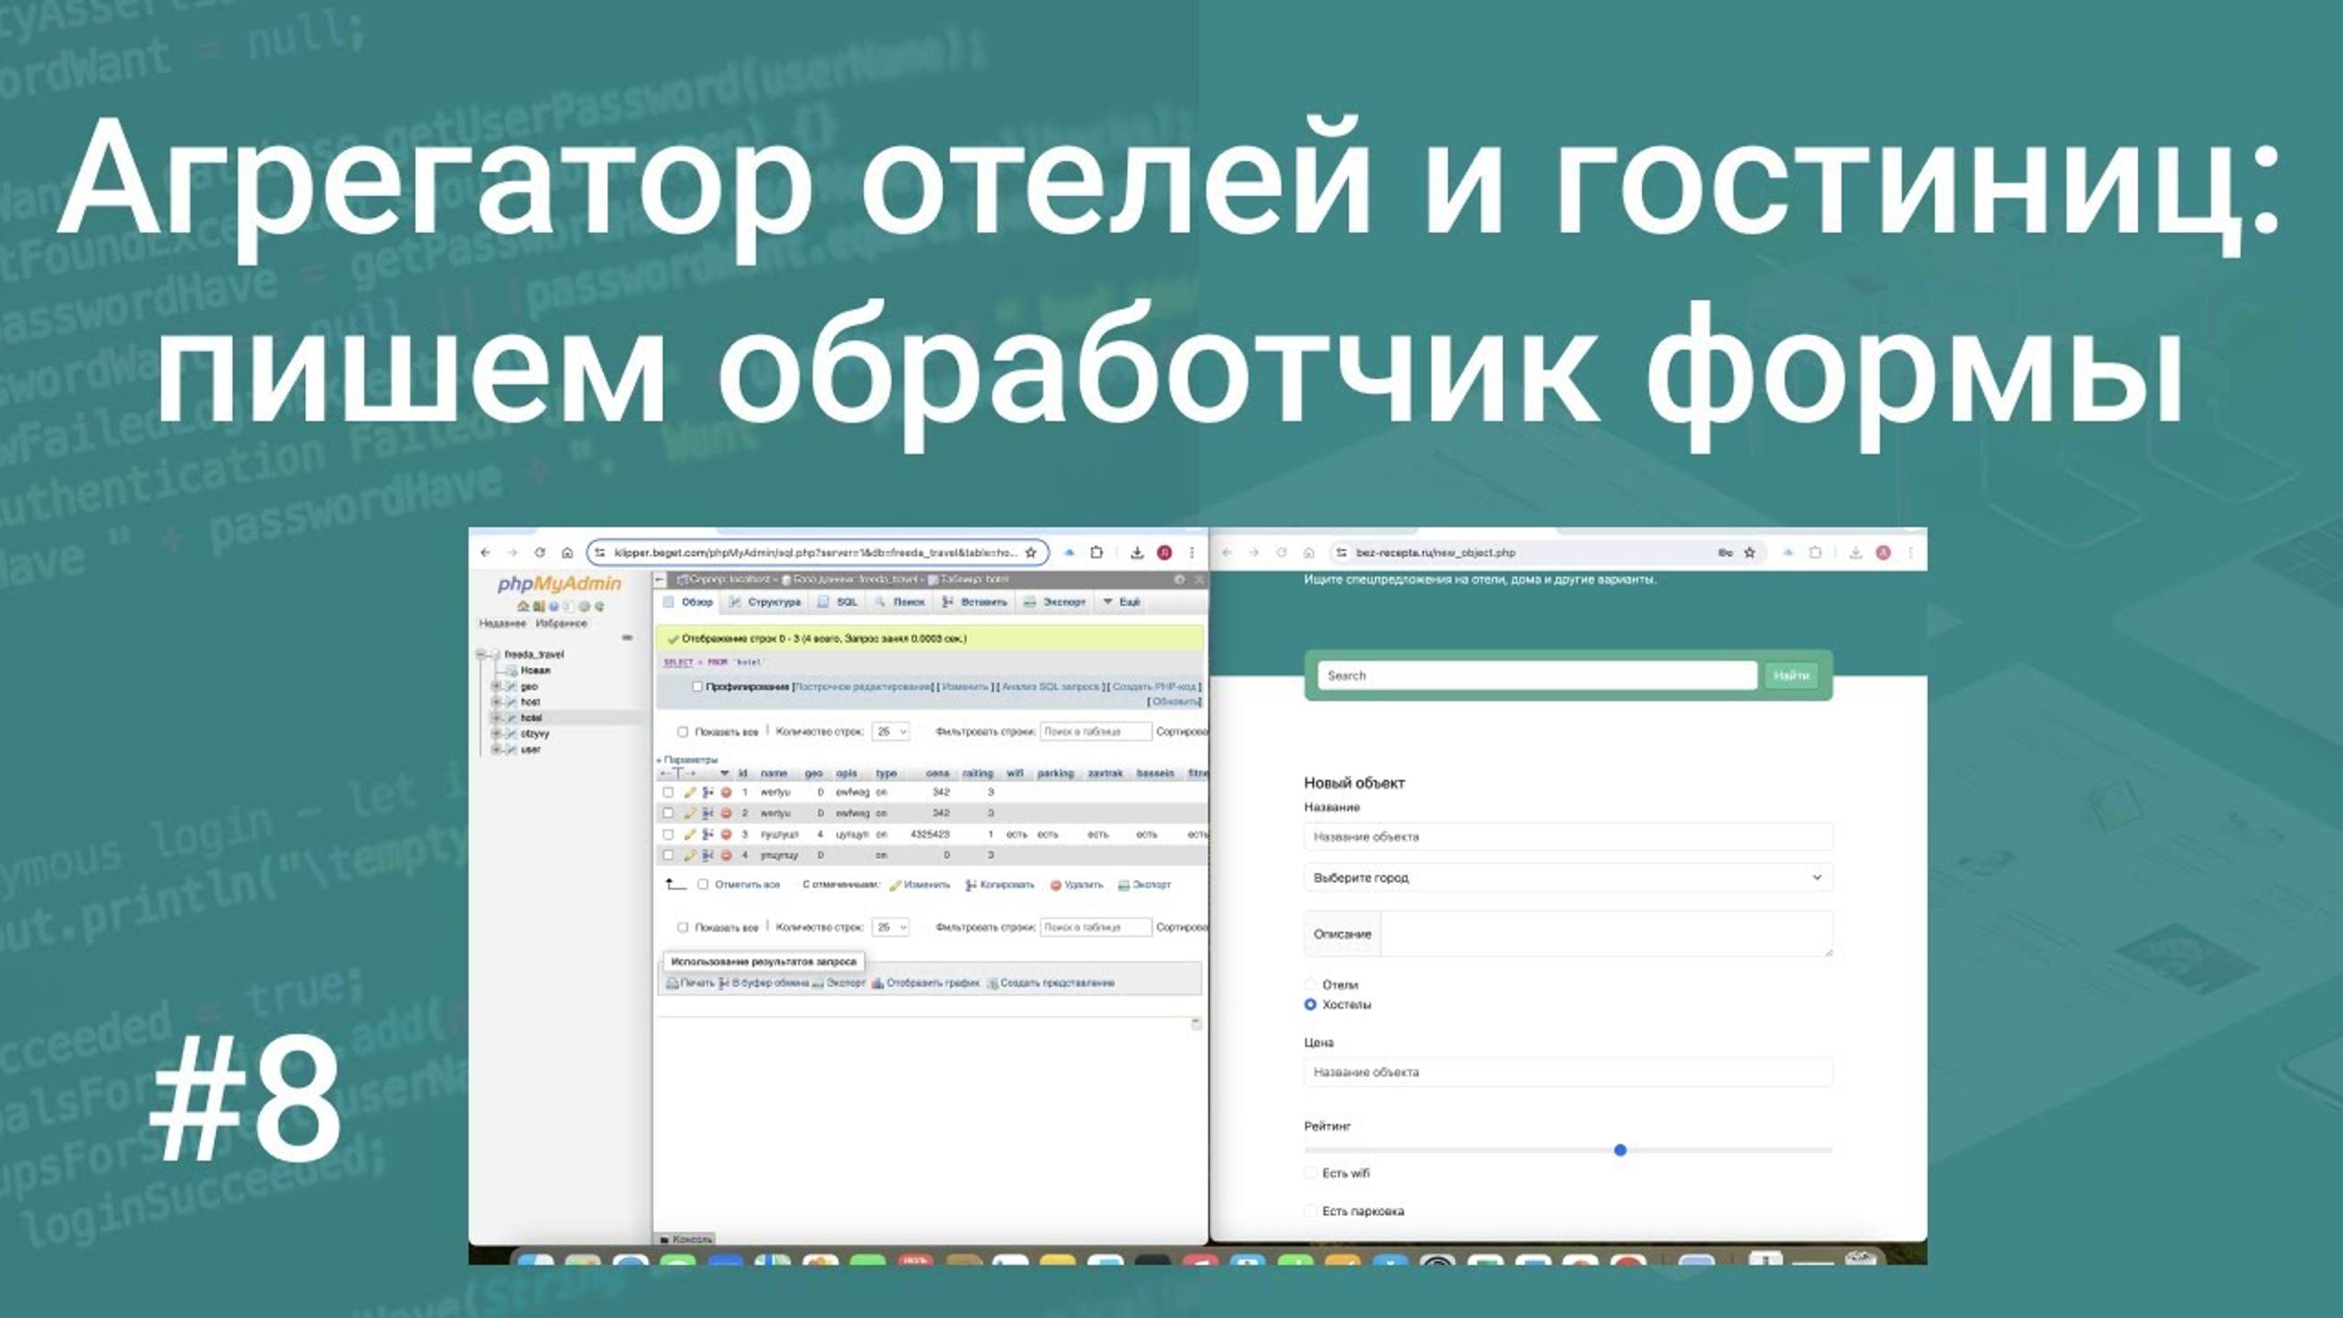Screen dimensions: 2343x1318
Task: Collapse the freeda_travel database tree
Action: pyautogui.click(x=481, y=655)
